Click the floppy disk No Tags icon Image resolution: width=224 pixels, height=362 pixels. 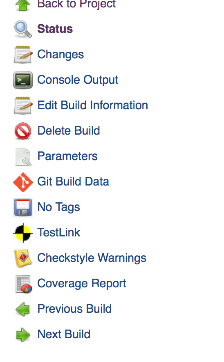(23, 207)
